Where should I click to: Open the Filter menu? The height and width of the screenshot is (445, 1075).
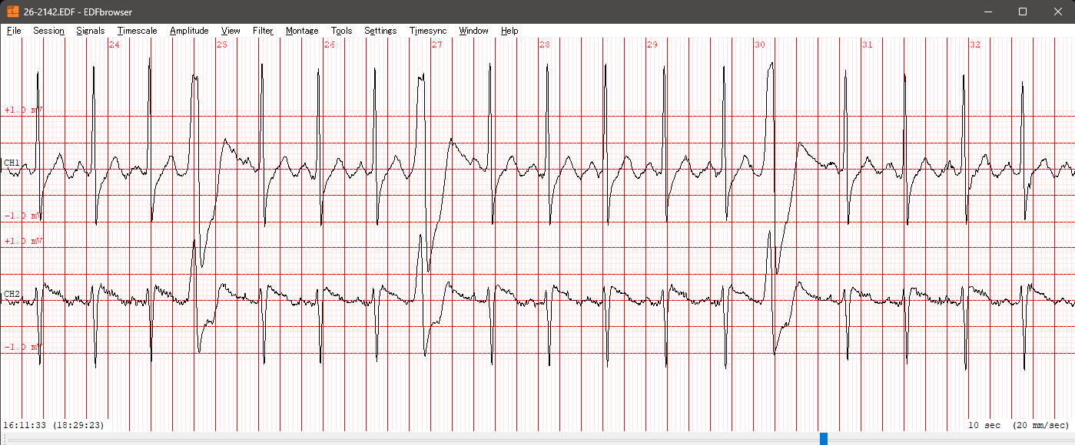tap(263, 31)
